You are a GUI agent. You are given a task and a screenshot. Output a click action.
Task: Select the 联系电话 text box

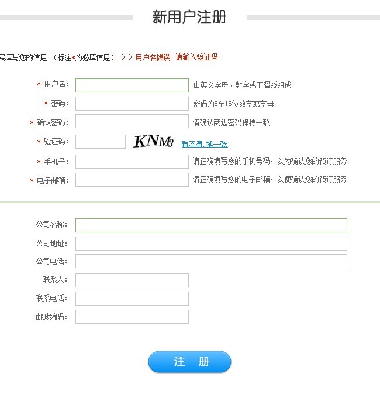[x=132, y=299]
